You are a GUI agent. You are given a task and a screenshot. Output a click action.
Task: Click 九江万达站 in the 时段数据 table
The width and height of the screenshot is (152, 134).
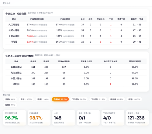click(14, 25)
